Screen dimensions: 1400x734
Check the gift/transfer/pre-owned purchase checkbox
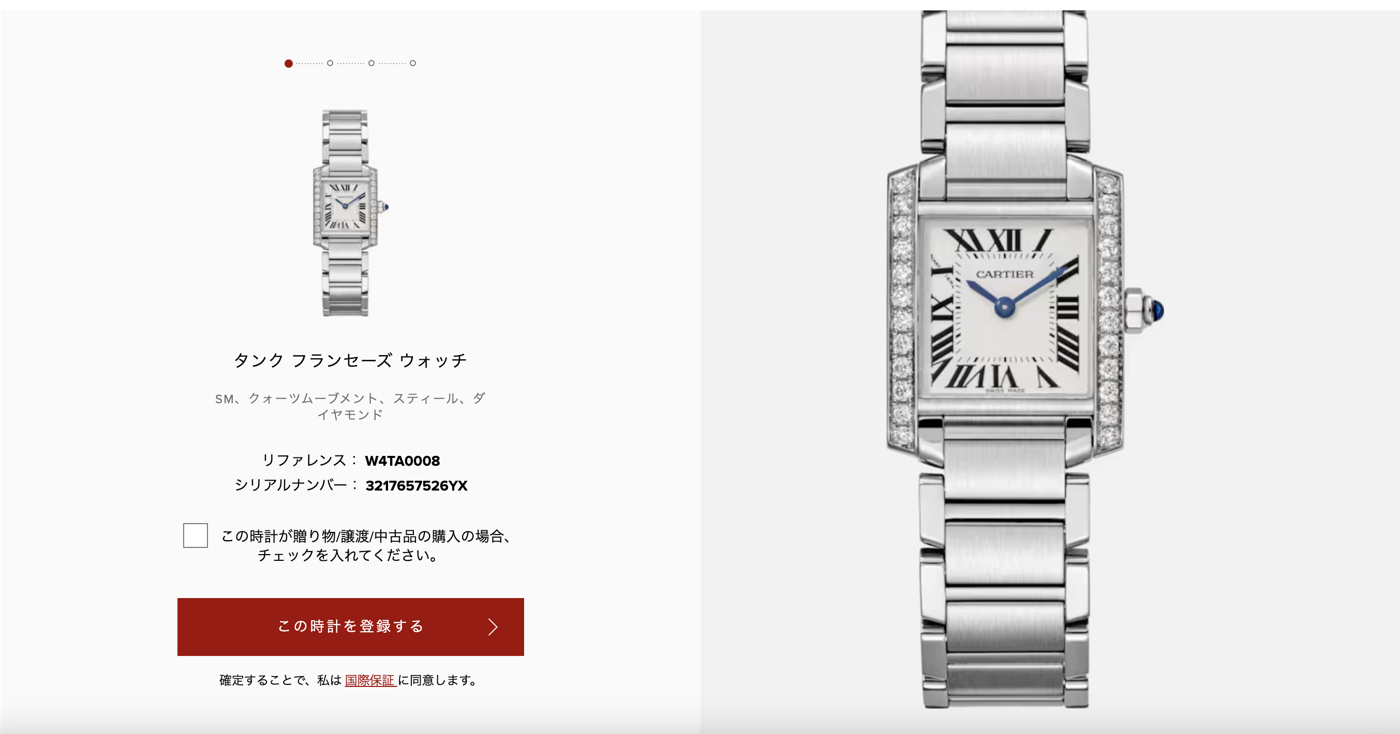196,536
